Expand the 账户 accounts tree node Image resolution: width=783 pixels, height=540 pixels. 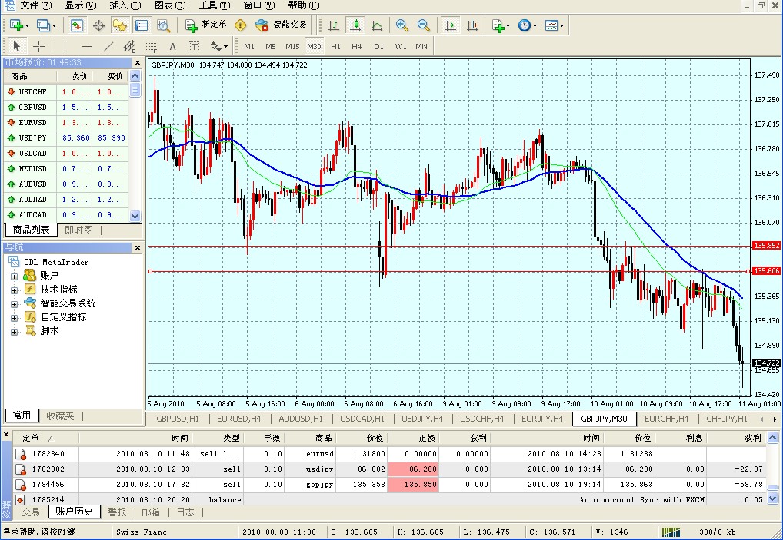(x=14, y=277)
